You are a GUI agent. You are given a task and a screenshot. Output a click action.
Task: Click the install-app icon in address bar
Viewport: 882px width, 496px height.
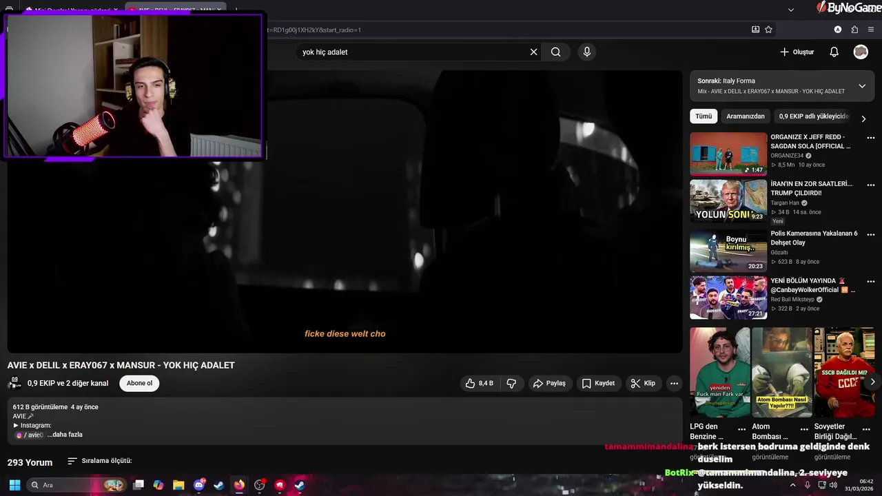pyautogui.click(x=755, y=30)
